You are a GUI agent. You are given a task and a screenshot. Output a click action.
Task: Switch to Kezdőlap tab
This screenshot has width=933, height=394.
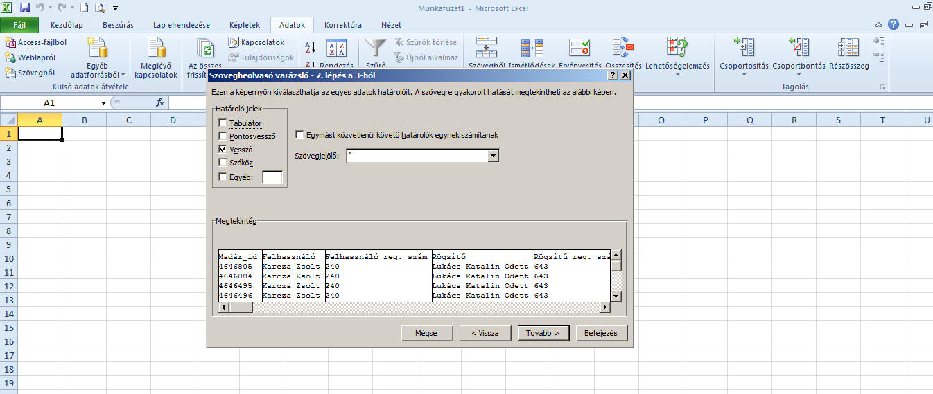[x=67, y=25]
